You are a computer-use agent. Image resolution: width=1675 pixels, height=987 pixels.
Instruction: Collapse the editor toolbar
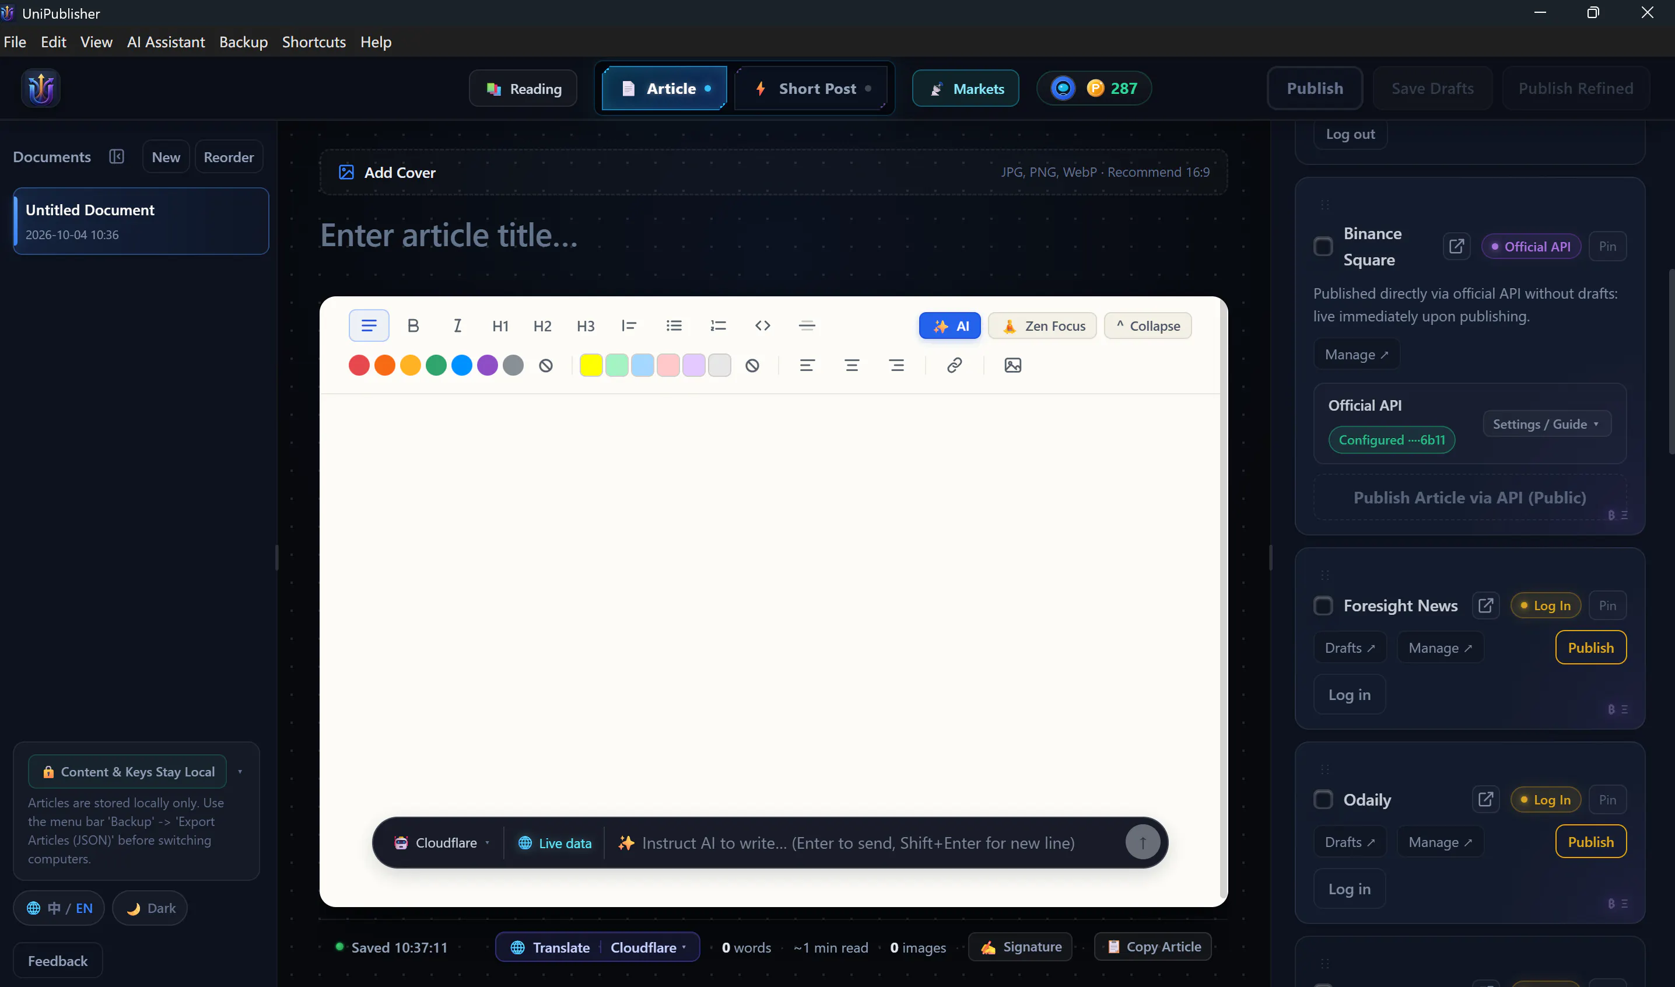click(x=1148, y=326)
